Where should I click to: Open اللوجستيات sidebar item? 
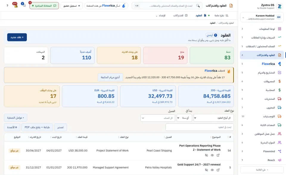[x=262, y=116]
